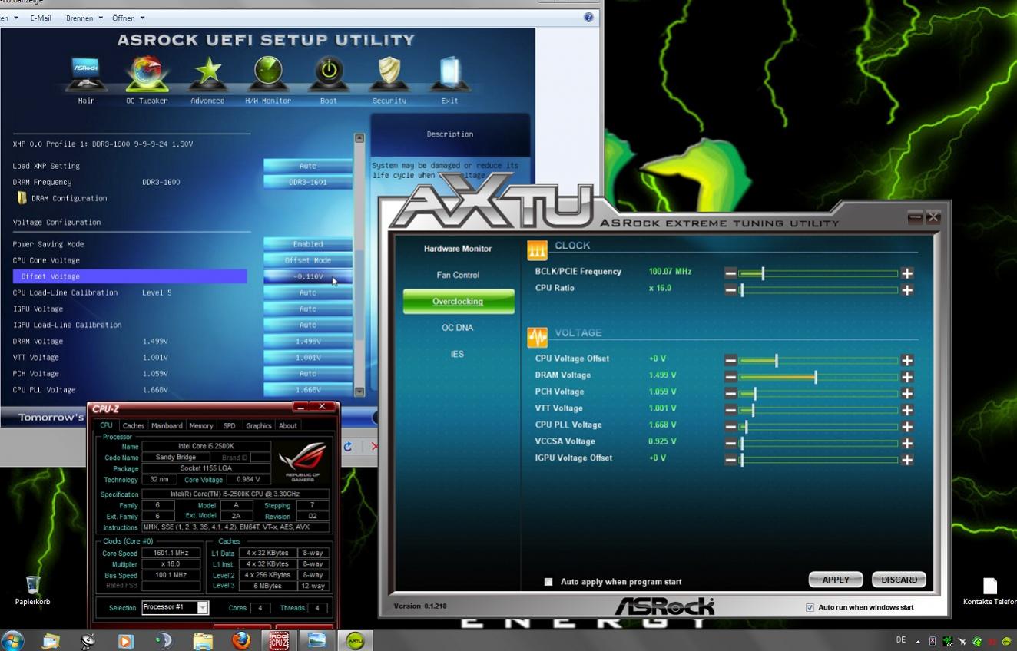
Task: Click the CPU Voltage Offset slider handle
Action: pyautogui.click(x=777, y=360)
